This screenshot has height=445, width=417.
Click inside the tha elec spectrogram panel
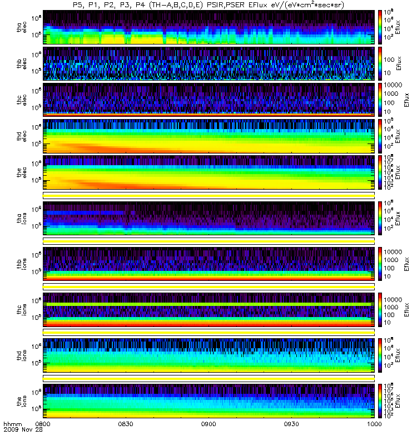(x=209, y=27)
